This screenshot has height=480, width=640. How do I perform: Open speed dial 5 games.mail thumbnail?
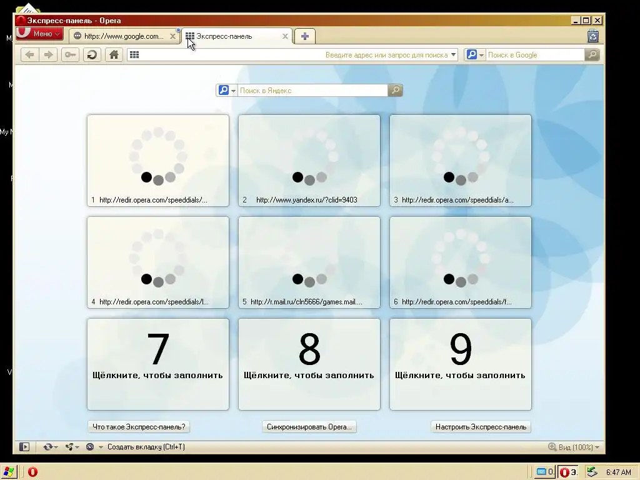(309, 262)
